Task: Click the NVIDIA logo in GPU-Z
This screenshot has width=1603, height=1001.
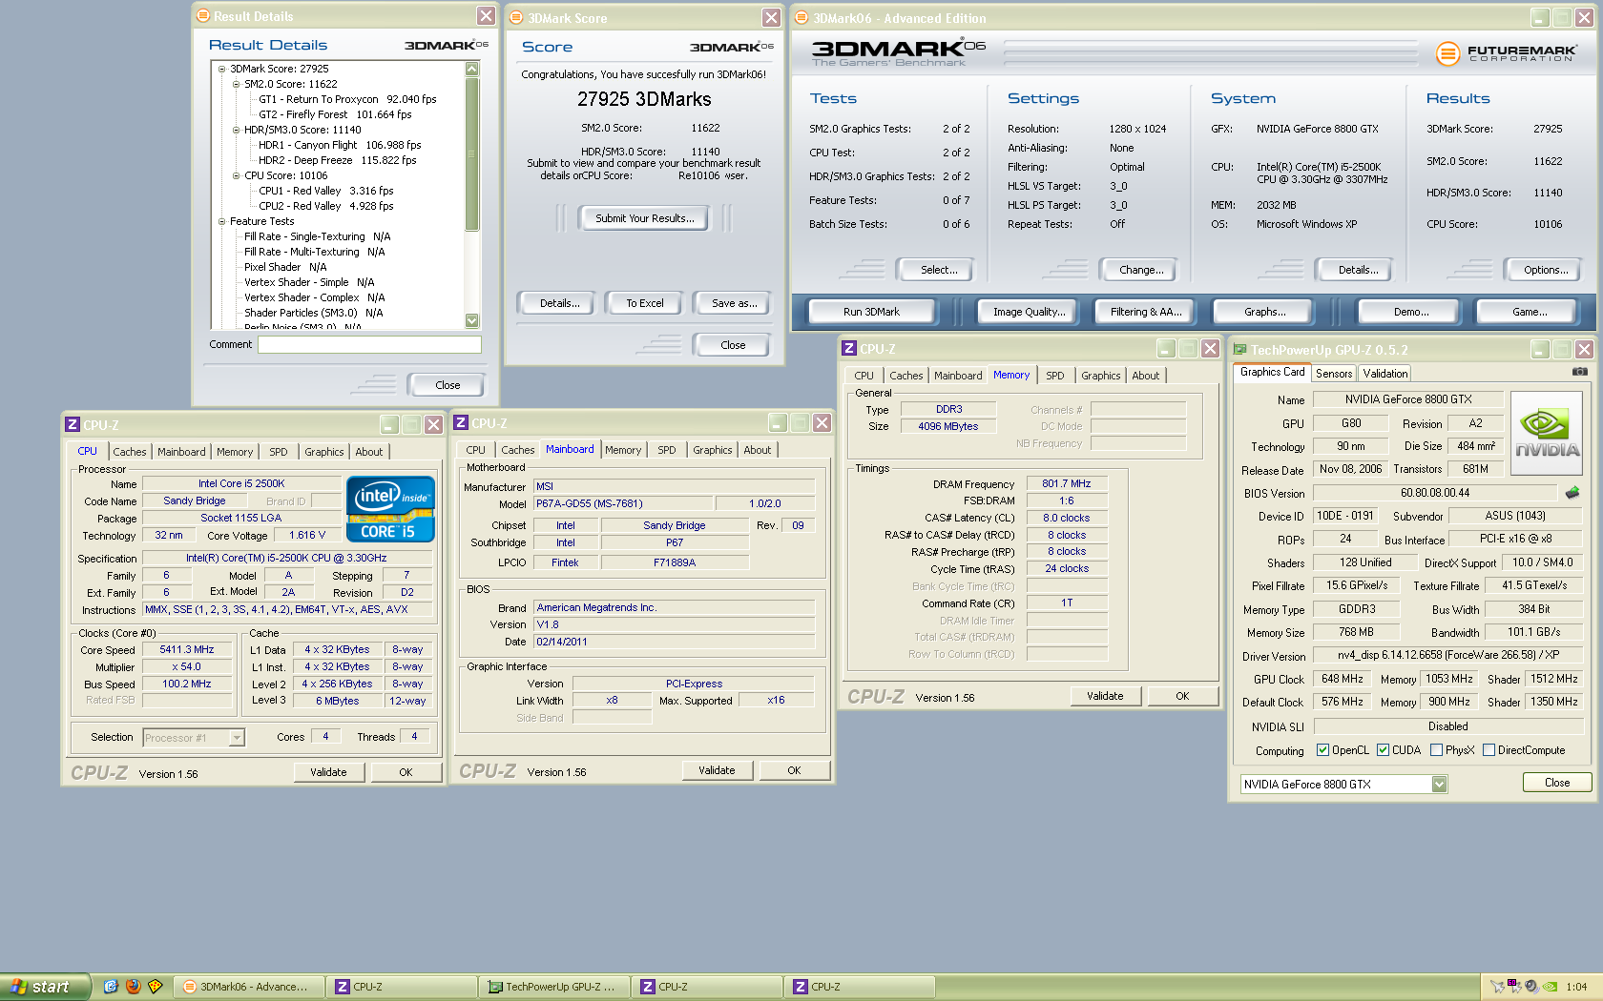Action: [1547, 433]
